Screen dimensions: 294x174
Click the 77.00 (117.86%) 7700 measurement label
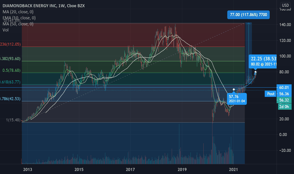click(x=249, y=15)
